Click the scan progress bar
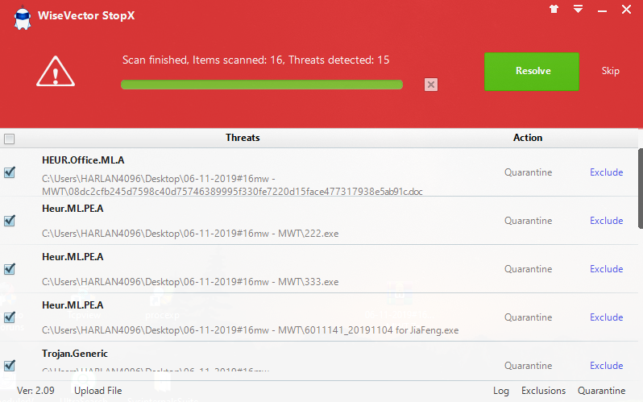The width and height of the screenshot is (643, 402). [262, 85]
